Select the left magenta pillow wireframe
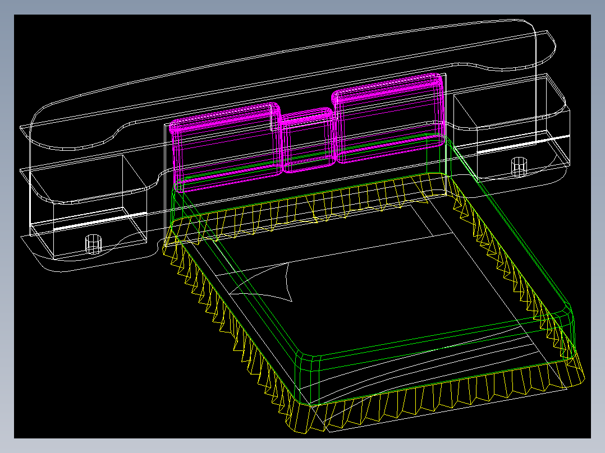 226,146
